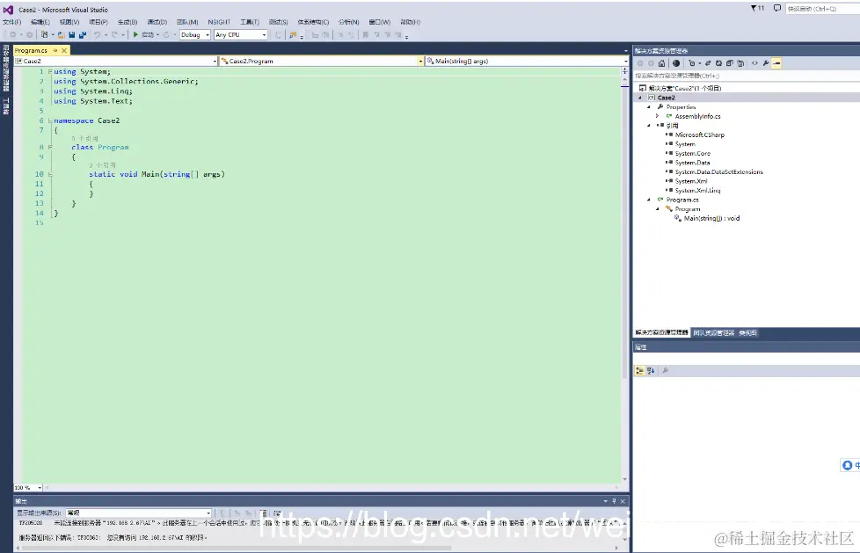860x553 pixels.
Task: Click the Save icon in toolbar
Action: click(72, 34)
